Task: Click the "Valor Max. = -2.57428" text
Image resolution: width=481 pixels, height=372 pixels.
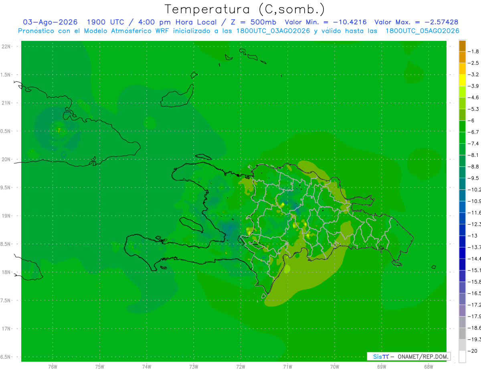Action: click(416, 22)
